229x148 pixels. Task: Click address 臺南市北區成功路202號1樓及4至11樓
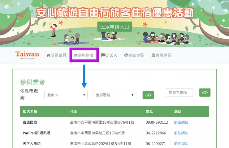pyautogui.click(x=101, y=144)
